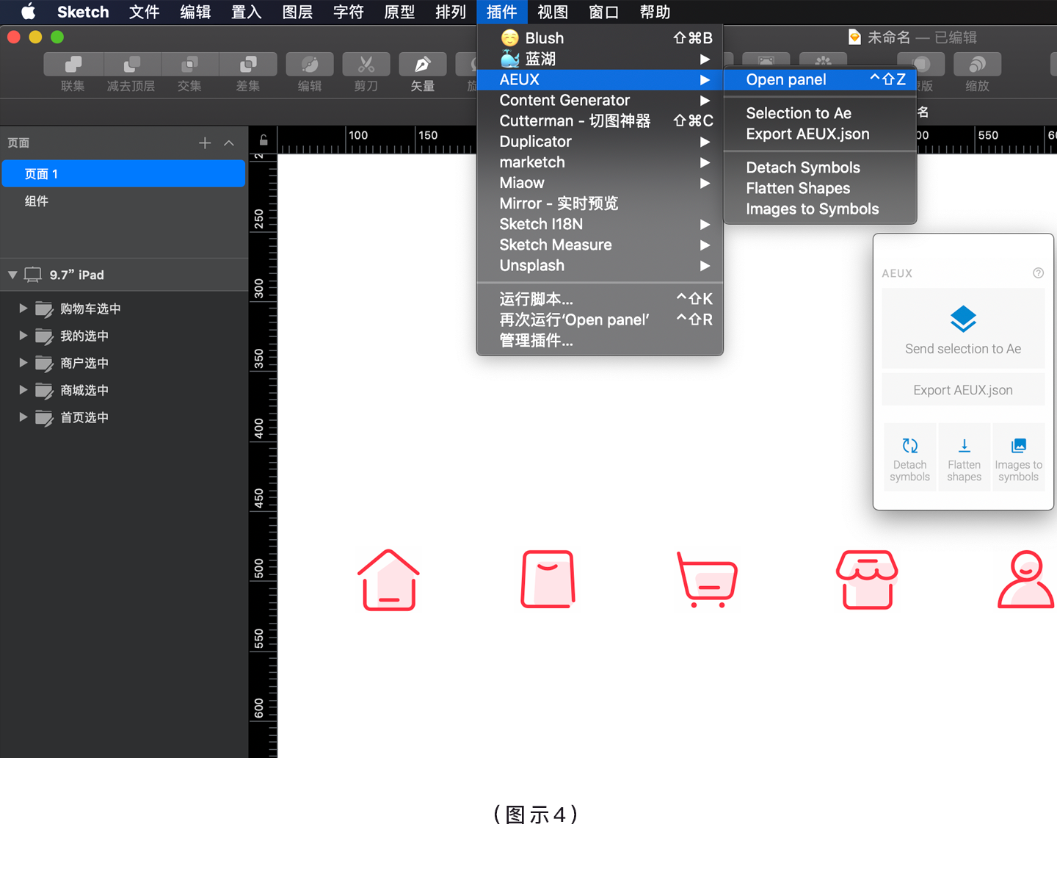Open the 图层 menu
Screen dimensions: 1057x877
click(297, 12)
